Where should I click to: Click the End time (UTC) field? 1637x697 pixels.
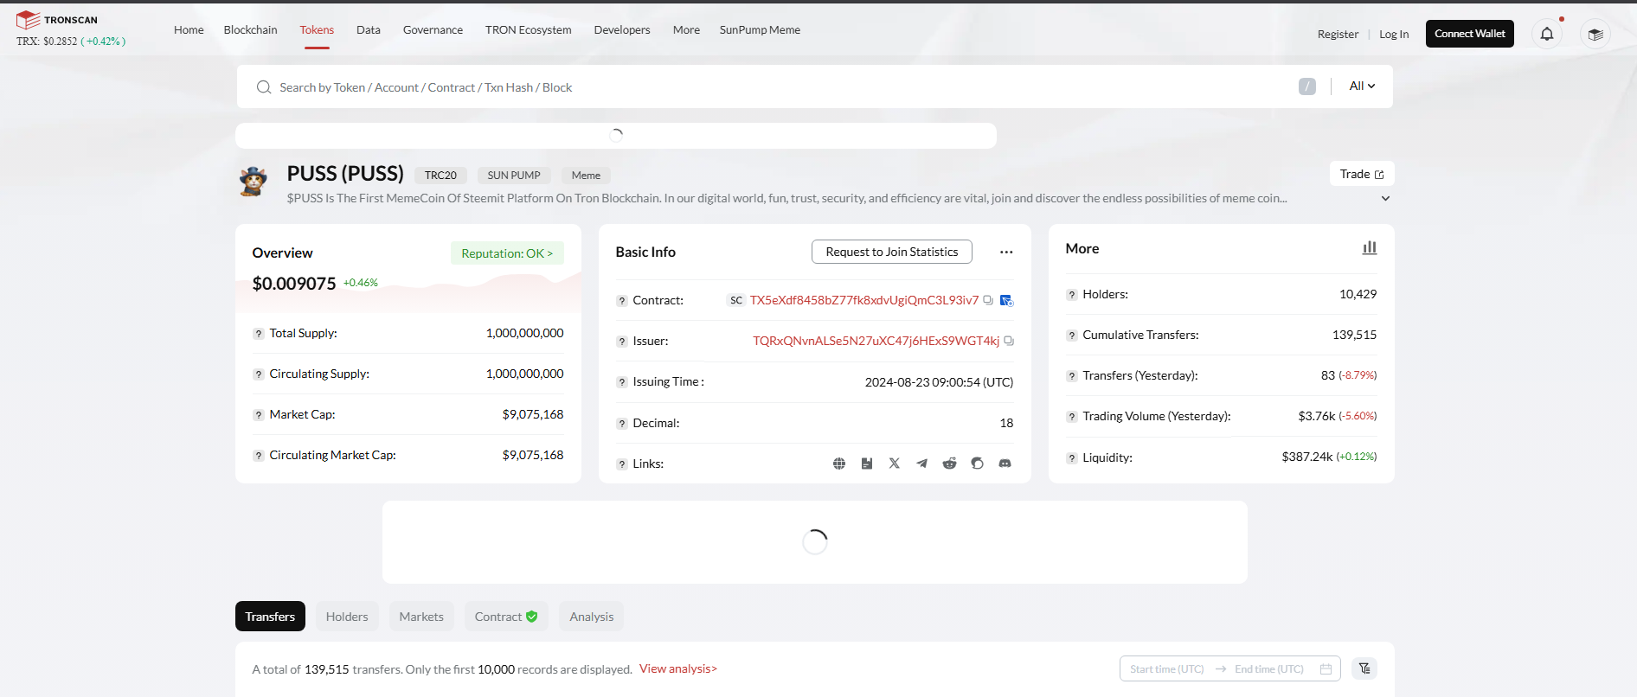pyautogui.click(x=1269, y=669)
